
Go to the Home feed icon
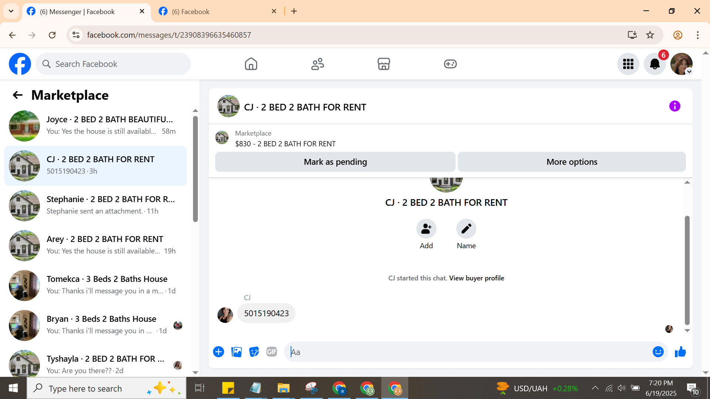251,64
